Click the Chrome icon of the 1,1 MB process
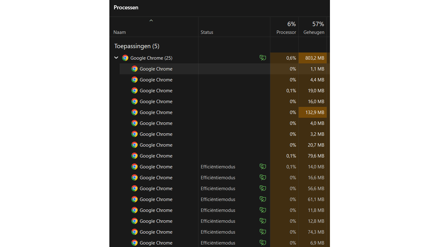Image resolution: width=439 pixels, height=247 pixels. click(x=135, y=69)
